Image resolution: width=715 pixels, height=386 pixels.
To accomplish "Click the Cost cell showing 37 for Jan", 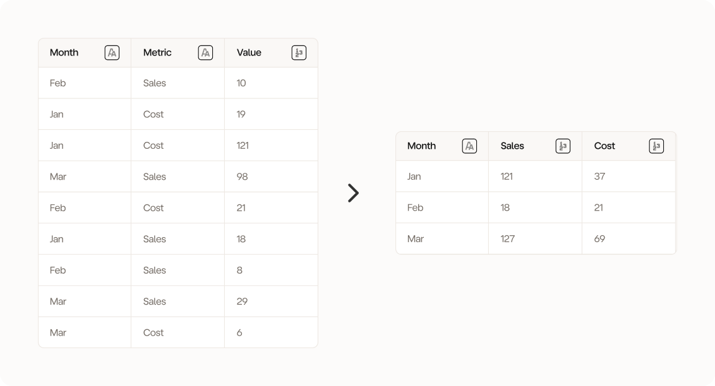I will pyautogui.click(x=599, y=177).
